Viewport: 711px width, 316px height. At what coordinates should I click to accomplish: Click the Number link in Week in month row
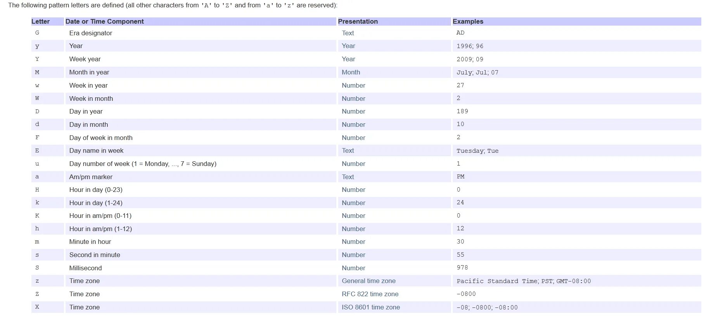(353, 98)
